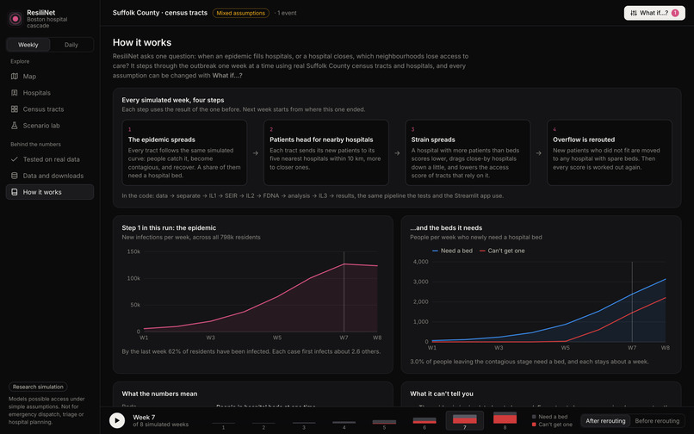Click the '4,000' axis label on beds chart

(x=420, y=262)
